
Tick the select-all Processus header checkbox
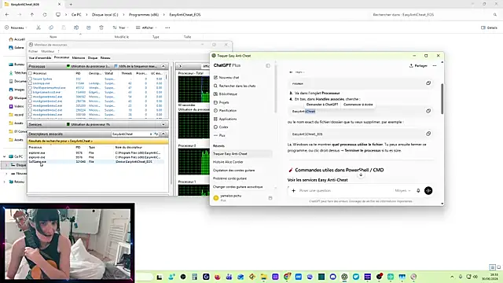(x=30, y=73)
